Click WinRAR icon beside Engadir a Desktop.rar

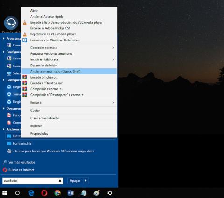[x=25, y=83]
